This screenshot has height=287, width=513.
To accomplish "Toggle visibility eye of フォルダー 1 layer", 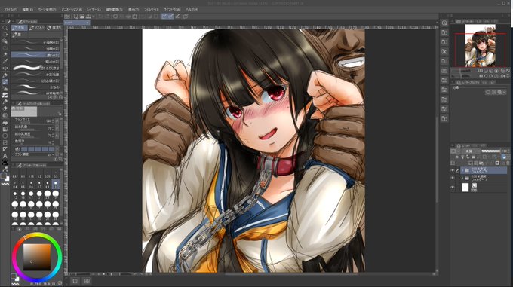I will tap(453, 178).
